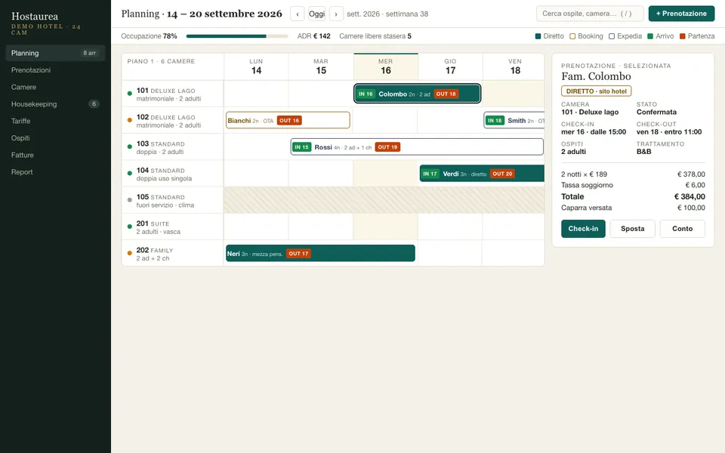The height and width of the screenshot is (453, 725).
Task: Click IN 17 badge on Verdi booking
Action: pos(430,174)
